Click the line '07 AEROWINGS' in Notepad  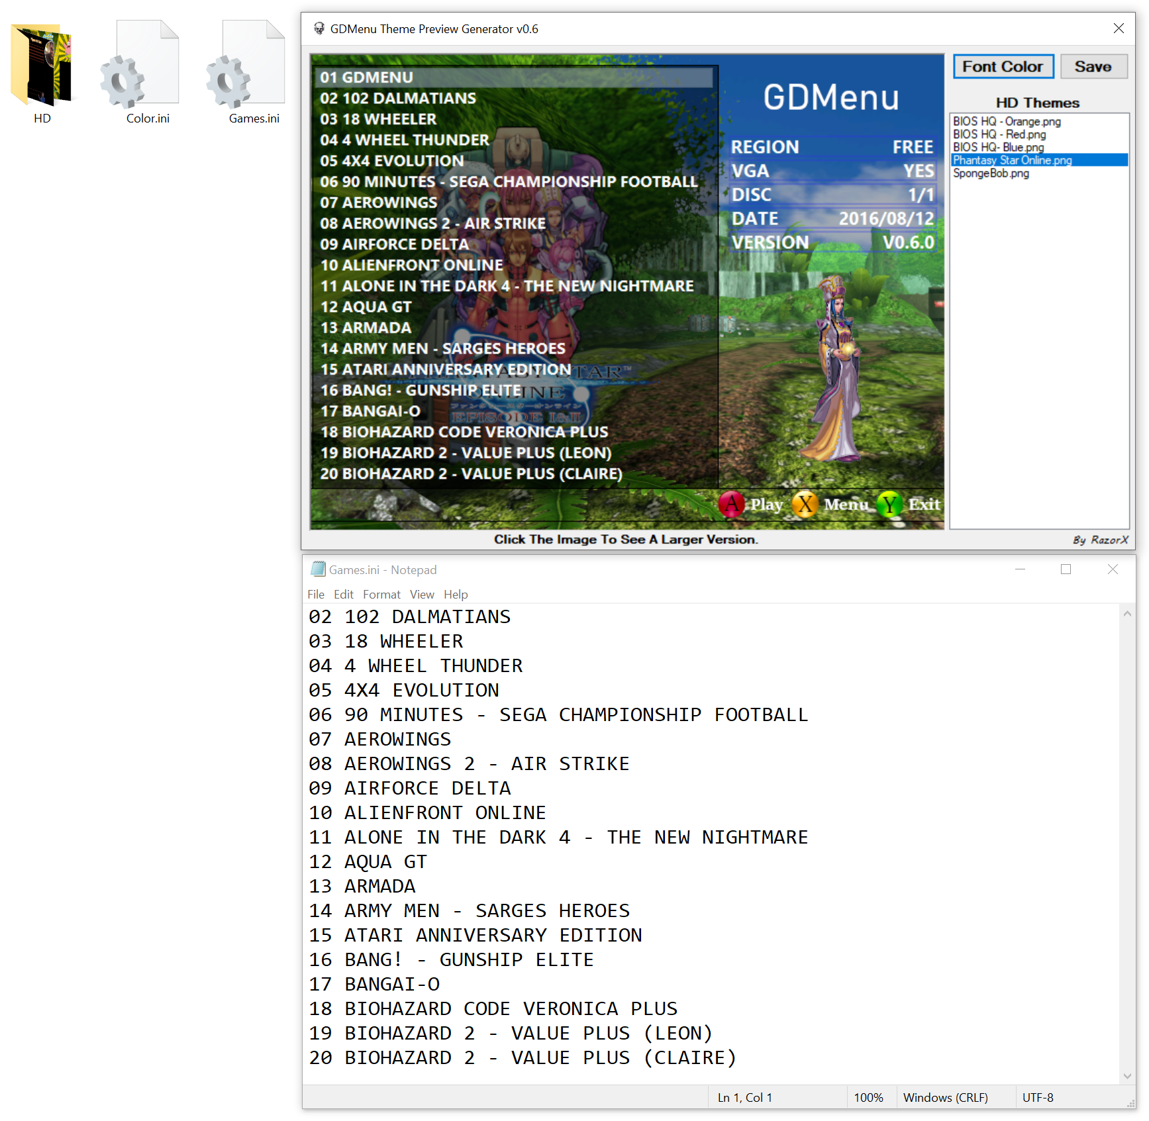379,739
